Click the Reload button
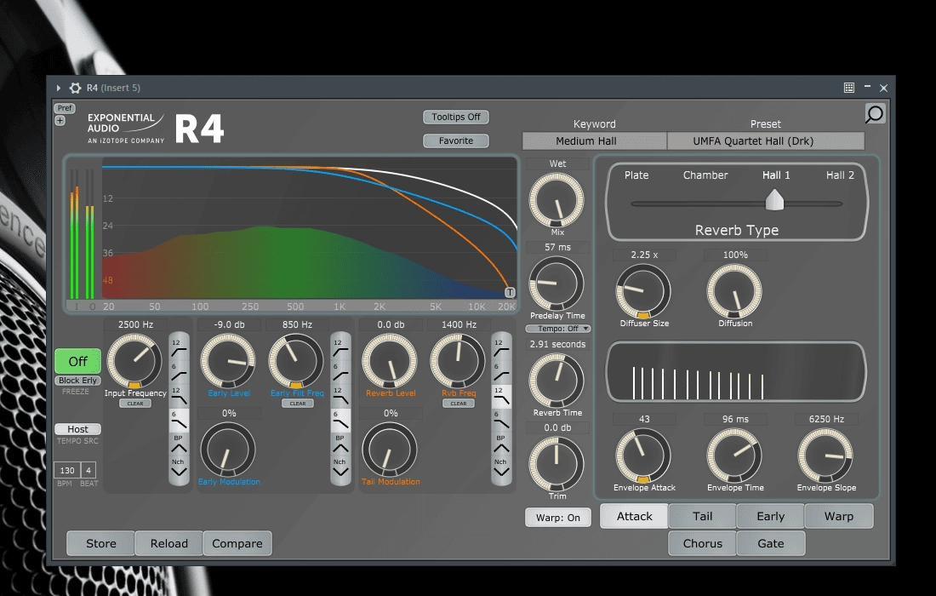Viewport: 936px width, 596px height. click(x=169, y=543)
